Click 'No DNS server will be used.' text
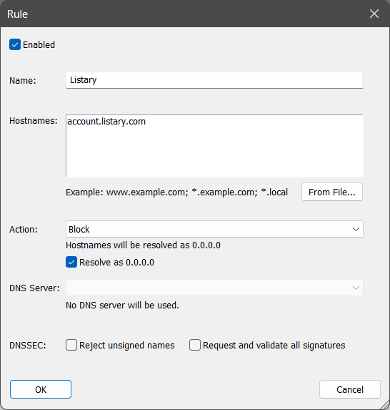The width and height of the screenshot is (390, 410). coord(122,305)
